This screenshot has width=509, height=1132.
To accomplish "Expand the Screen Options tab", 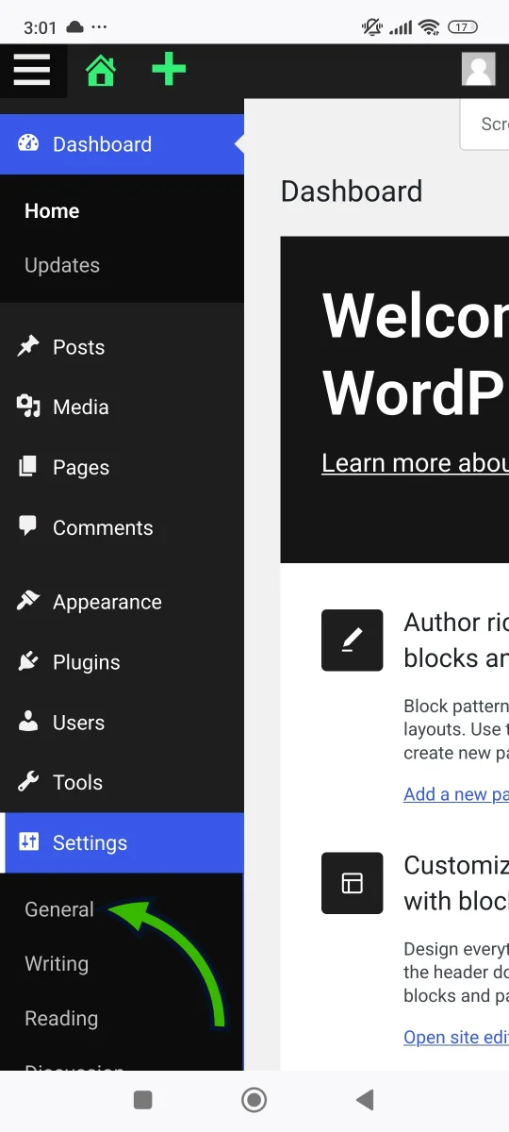I will (x=484, y=125).
